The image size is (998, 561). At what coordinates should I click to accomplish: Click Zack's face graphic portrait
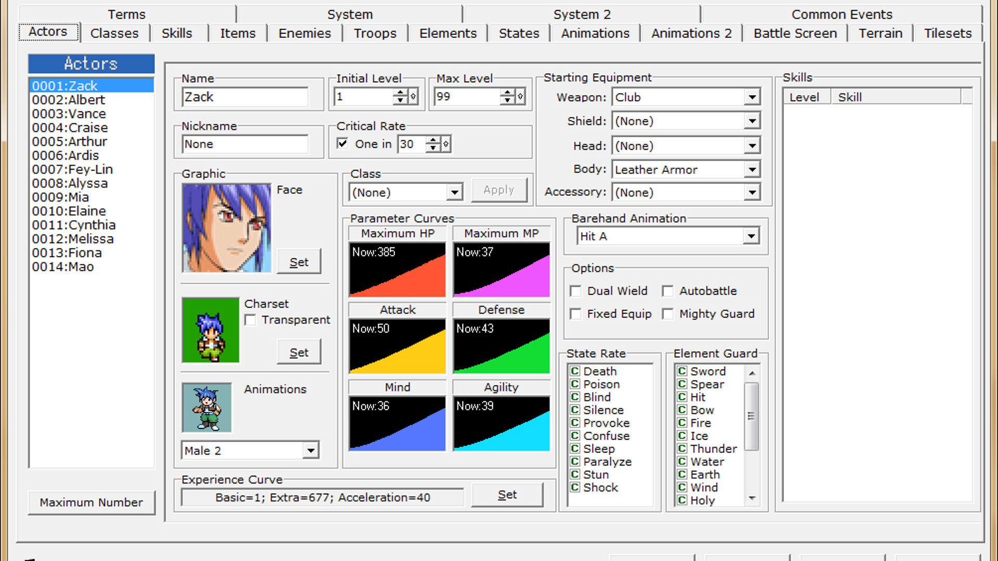pyautogui.click(x=227, y=228)
